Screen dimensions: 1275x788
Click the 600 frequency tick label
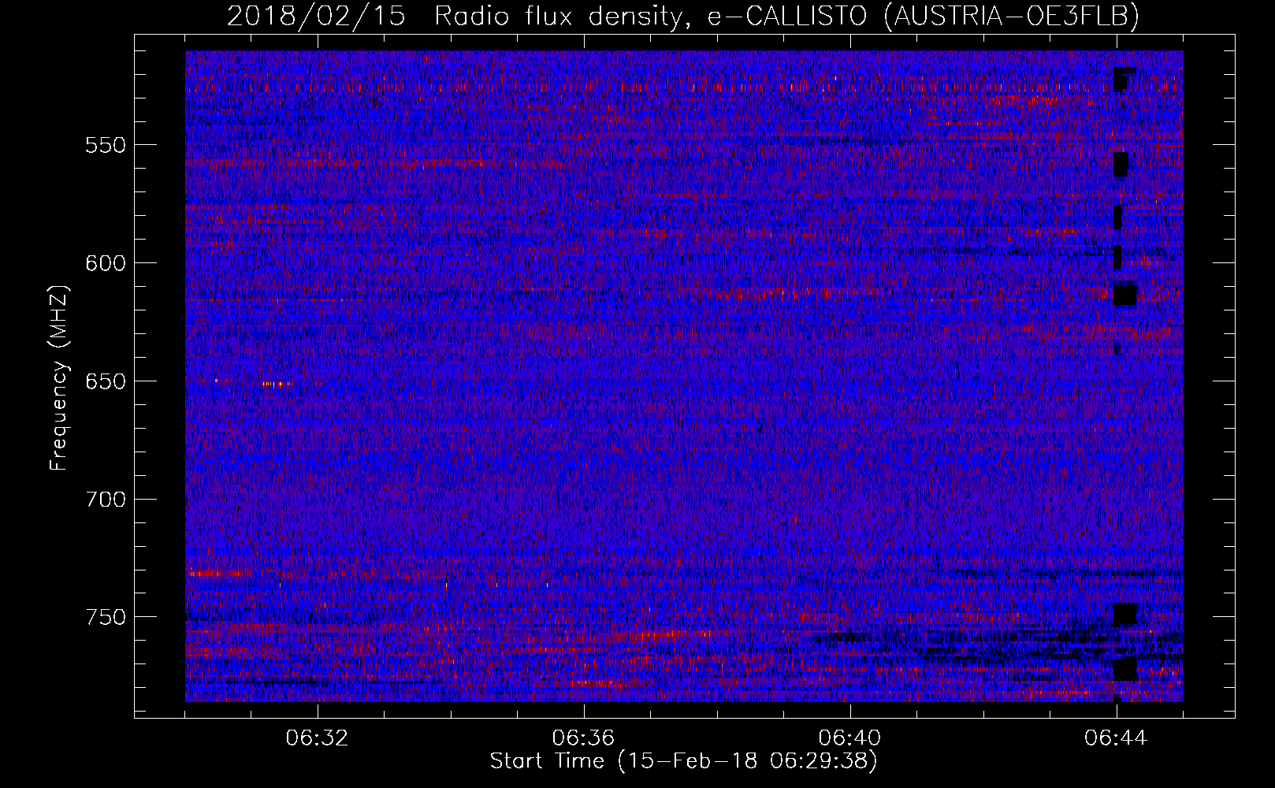pyautogui.click(x=106, y=263)
